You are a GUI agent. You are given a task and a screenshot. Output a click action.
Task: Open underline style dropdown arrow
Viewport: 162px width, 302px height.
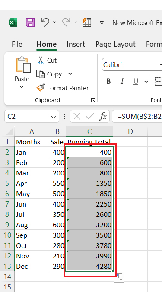pyautogui.click(x=146, y=82)
